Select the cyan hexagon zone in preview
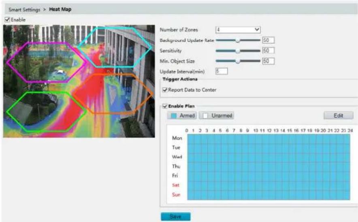Viewport: 358px width, 222px height. point(115,47)
